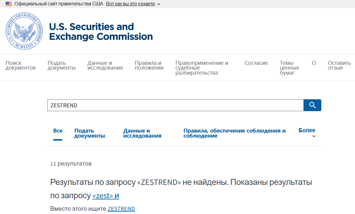This screenshot has width=355, height=214.
Task: Switch to the «Все» results tab
Action: (58, 130)
